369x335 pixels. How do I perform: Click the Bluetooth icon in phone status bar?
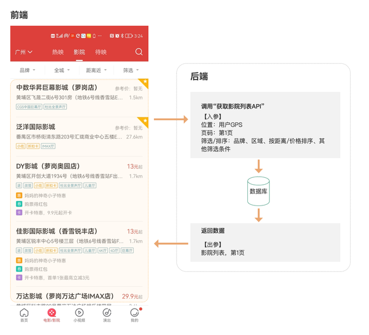tap(122, 36)
